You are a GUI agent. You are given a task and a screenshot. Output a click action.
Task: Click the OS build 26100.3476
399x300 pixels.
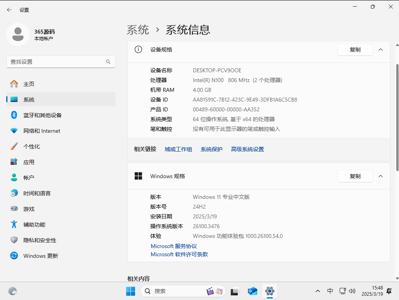[x=206, y=226]
